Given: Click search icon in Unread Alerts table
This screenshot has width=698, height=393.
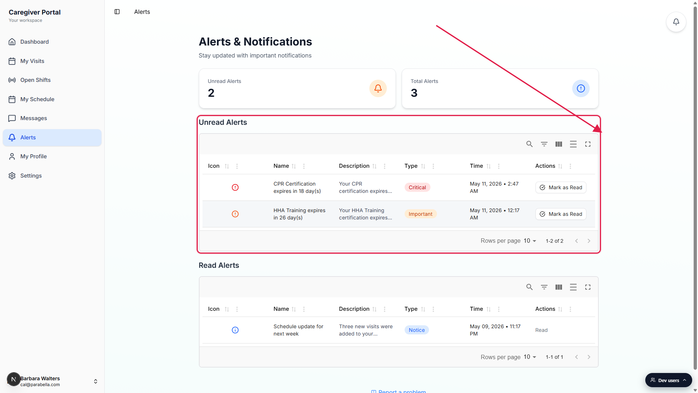Looking at the screenshot, I should coord(529,144).
